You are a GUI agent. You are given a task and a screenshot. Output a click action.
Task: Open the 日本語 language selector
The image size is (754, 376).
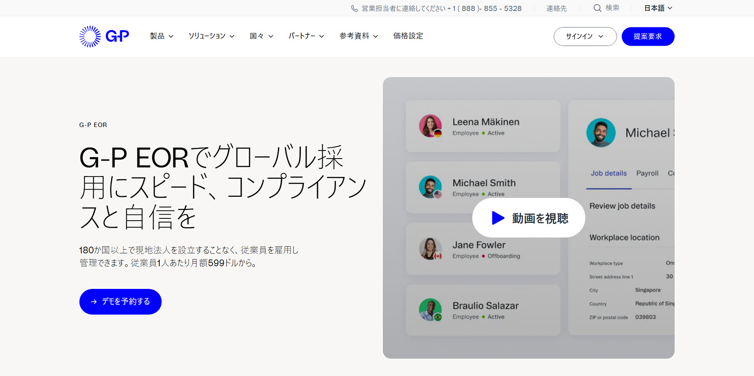coord(658,8)
